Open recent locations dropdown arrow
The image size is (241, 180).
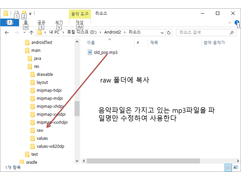(24, 32)
